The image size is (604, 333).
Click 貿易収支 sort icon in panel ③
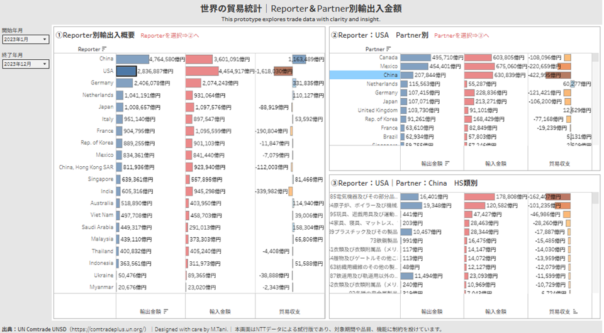coord(574,311)
